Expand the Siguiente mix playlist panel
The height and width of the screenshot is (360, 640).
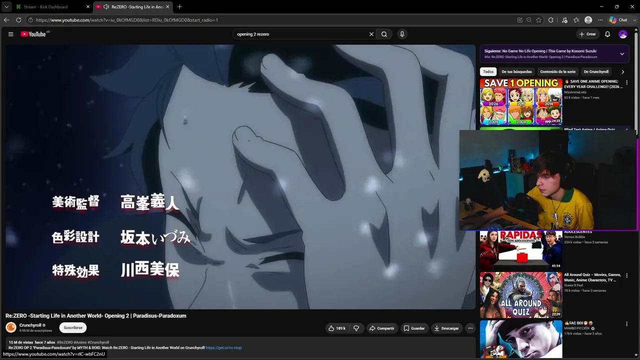click(x=622, y=53)
